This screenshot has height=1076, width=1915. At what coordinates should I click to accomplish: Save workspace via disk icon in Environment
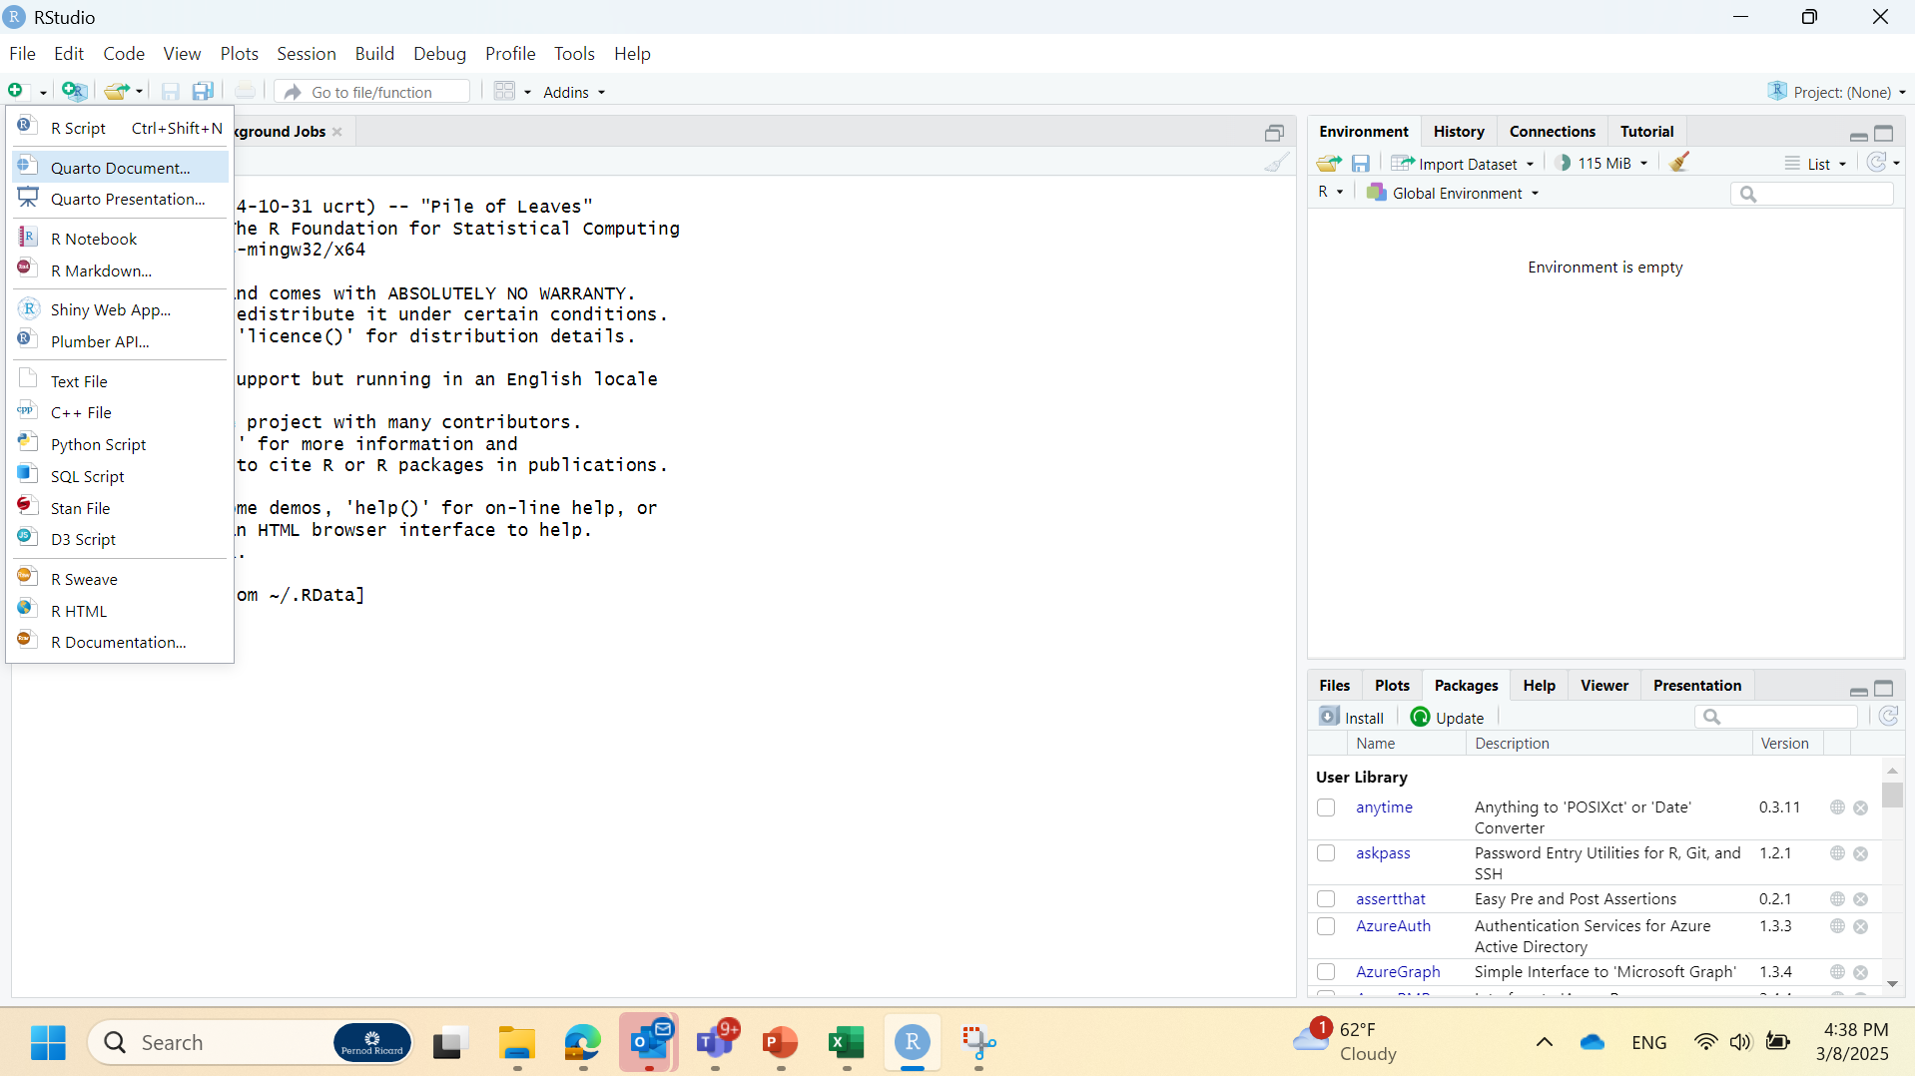point(1361,163)
